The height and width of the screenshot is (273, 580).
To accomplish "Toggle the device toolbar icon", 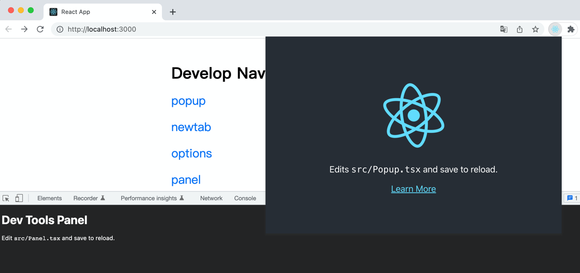I will [x=19, y=199].
